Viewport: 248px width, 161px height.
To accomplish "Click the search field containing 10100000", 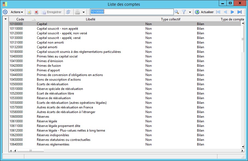I will (132, 12).
